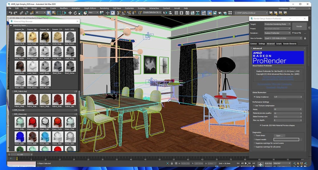The image size is (318, 170).
Task: Toggle Window/Crossing selection icon
Action: click(64, 13)
